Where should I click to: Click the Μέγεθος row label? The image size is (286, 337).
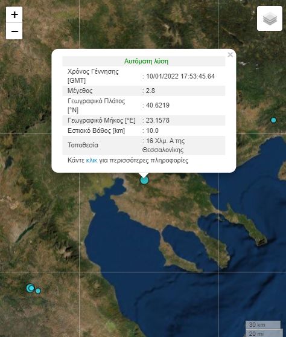[80, 91]
